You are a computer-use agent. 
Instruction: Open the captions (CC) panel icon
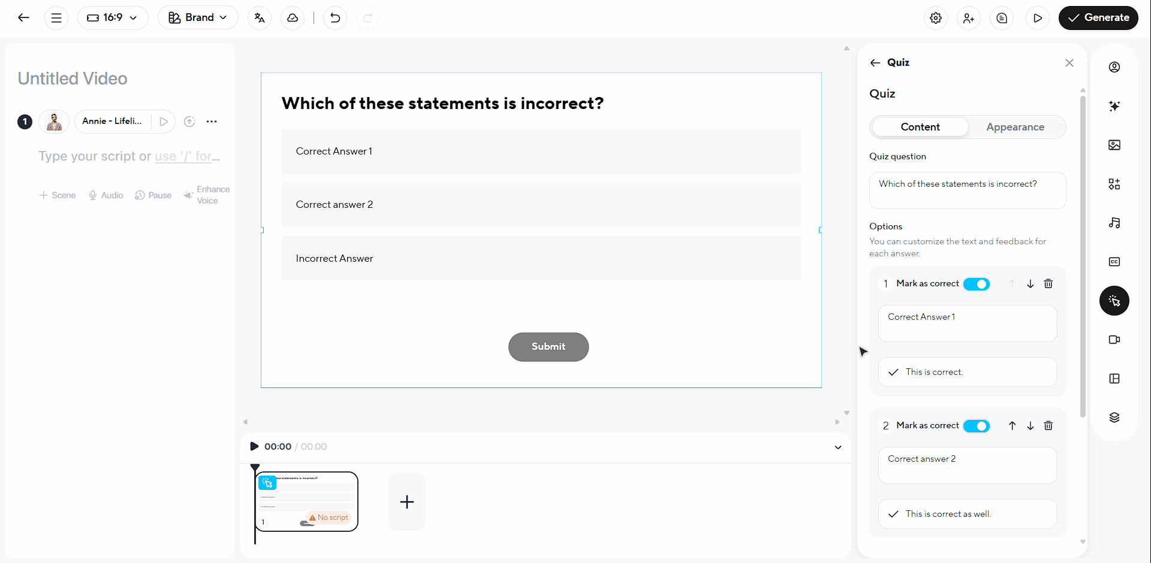tap(1114, 262)
